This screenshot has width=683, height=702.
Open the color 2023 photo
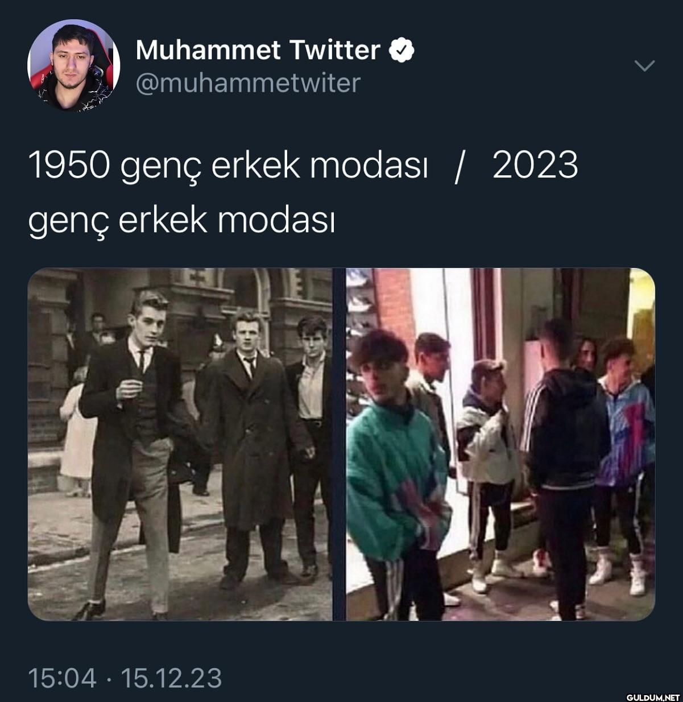[x=500, y=444]
